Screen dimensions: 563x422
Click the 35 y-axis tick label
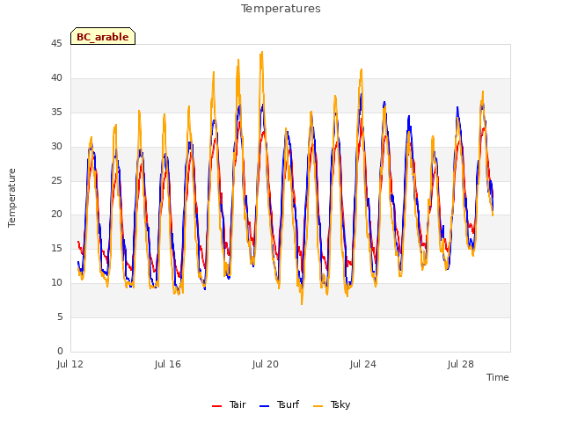click(56, 112)
